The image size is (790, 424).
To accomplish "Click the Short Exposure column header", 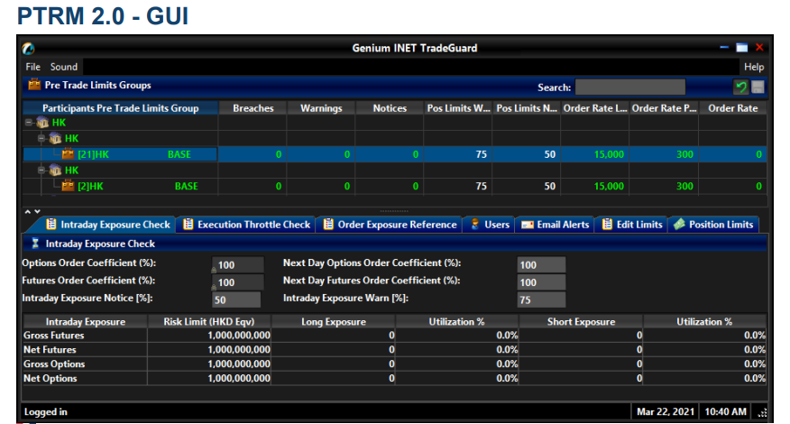I will tap(581, 322).
